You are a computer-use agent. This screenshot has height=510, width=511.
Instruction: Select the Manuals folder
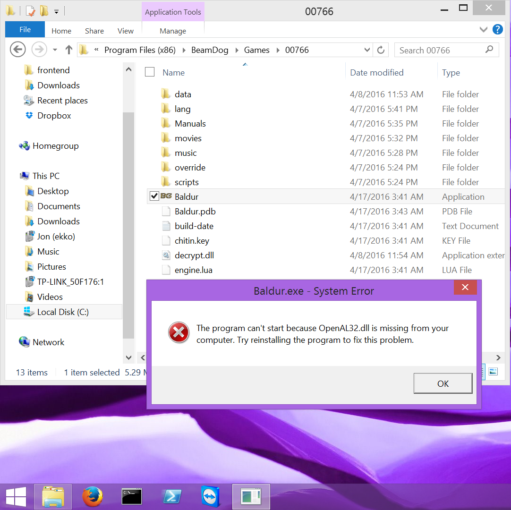tap(190, 124)
